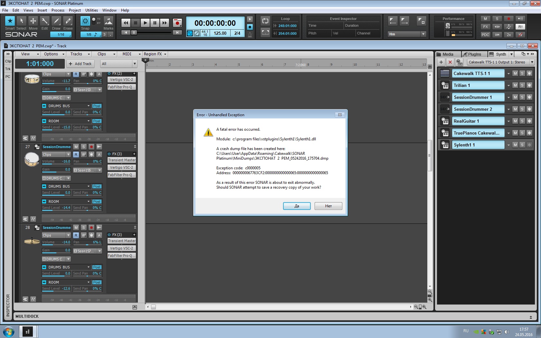Click the Add Track button
This screenshot has height=338, width=541.
(80, 64)
